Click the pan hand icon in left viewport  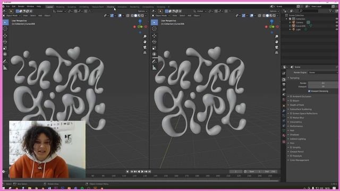click(x=145, y=42)
